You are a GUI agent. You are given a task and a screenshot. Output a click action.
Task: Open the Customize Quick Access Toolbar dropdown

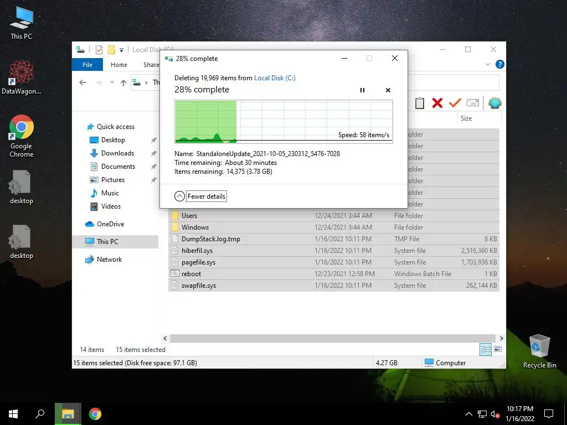tap(121, 50)
